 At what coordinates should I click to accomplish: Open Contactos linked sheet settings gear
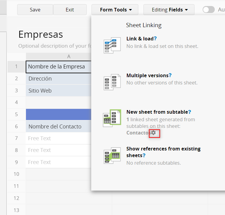click(x=154, y=133)
